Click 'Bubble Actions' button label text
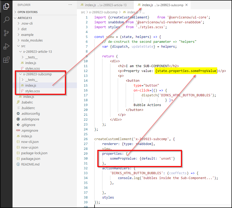The width and height of the screenshot is (232, 208). coord(147,105)
